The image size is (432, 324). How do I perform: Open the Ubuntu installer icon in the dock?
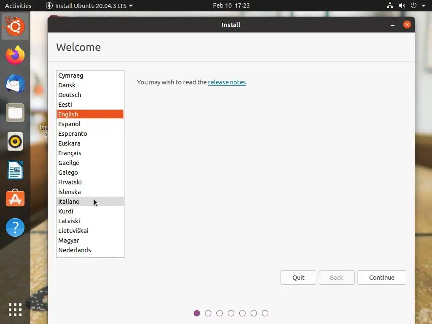click(15, 27)
